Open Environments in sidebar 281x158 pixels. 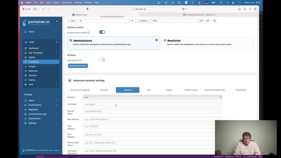[35, 105]
